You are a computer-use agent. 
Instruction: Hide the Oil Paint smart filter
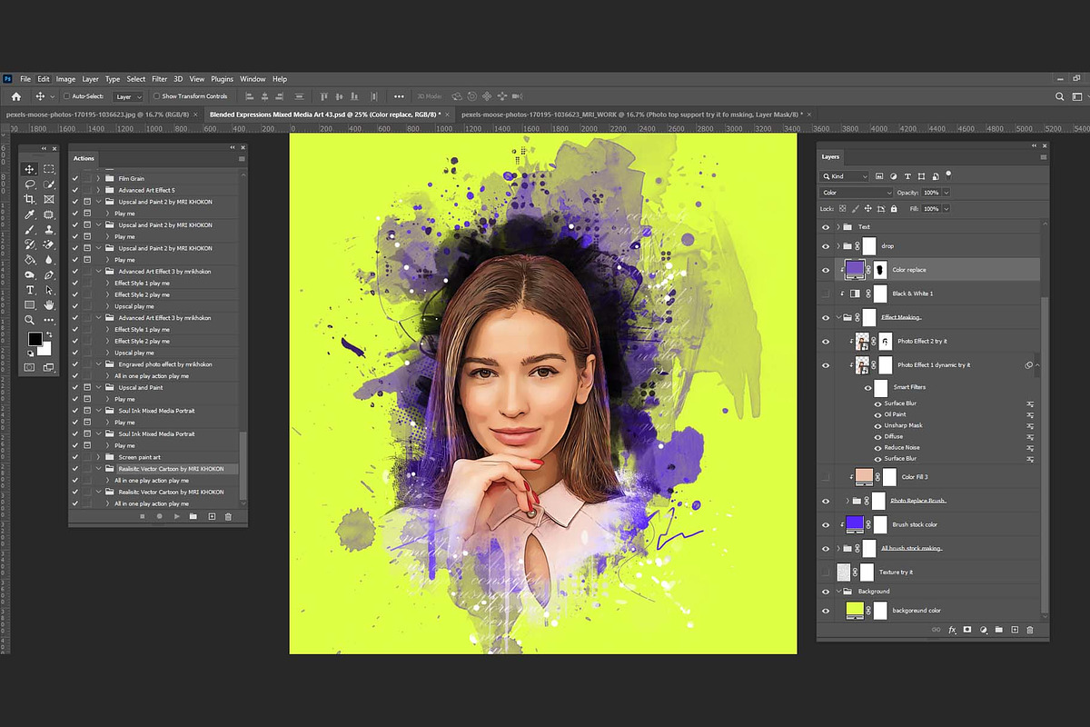tap(877, 414)
